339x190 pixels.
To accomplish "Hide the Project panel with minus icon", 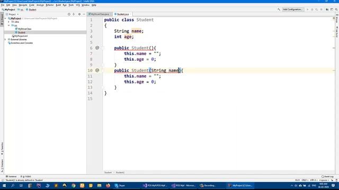I will 84,14.
